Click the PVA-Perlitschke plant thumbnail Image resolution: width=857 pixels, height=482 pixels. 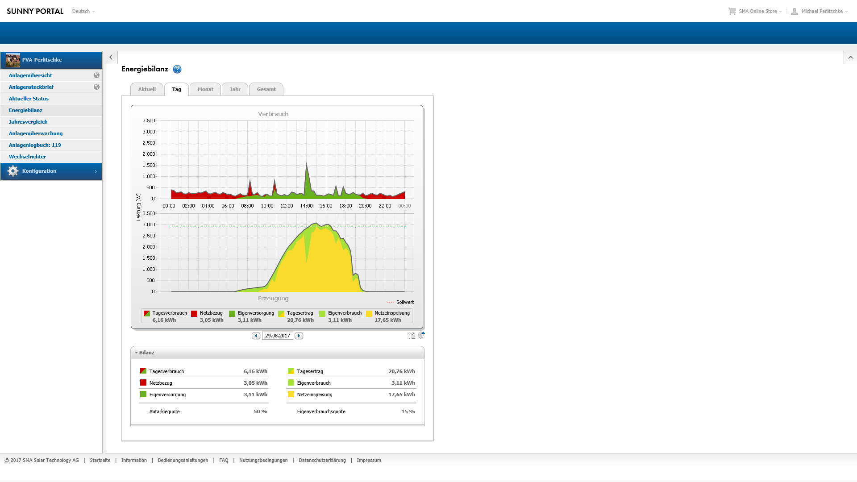coord(13,60)
